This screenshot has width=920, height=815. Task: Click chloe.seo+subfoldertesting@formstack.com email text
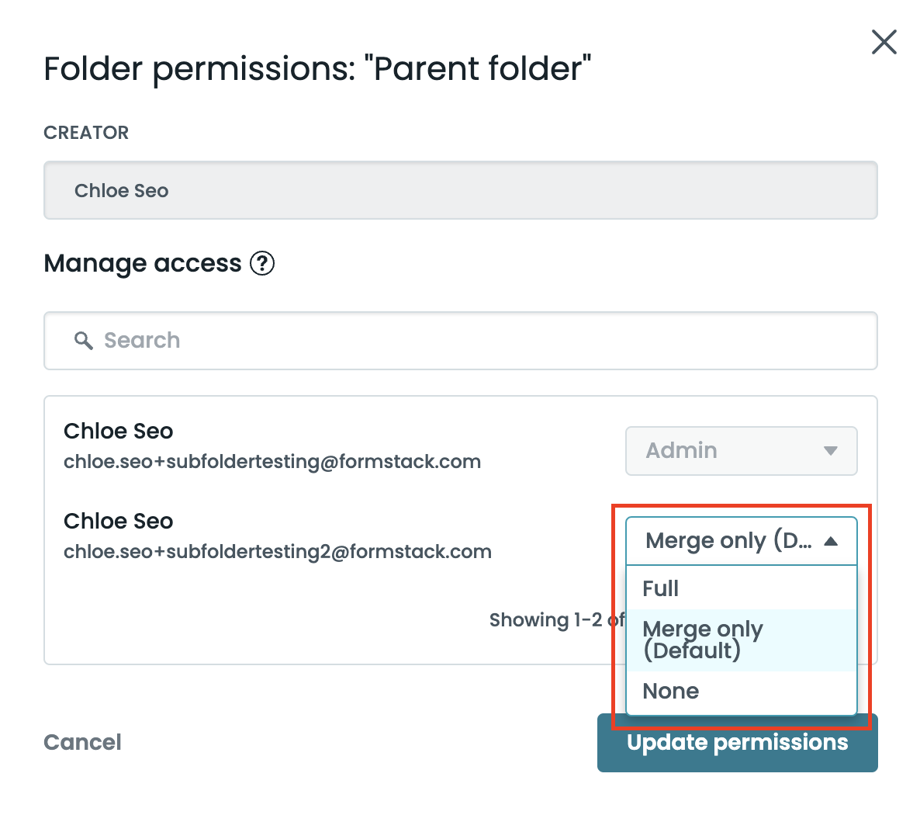[272, 462]
